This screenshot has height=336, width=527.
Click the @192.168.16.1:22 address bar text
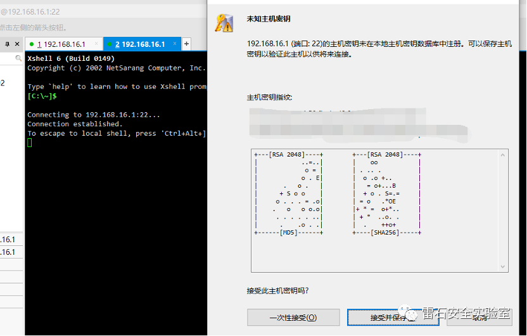pyautogui.click(x=30, y=12)
